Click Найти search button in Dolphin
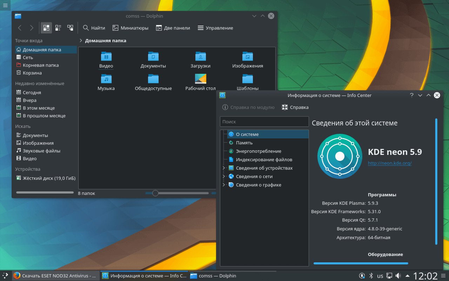The width and height of the screenshot is (449, 281). (94, 28)
